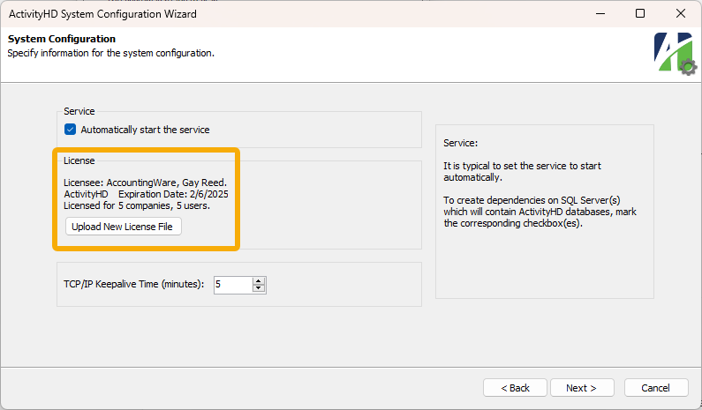Click the Expiration Date 2/6/2025 text
This screenshot has height=410, width=702.
(x=173, y=194)
